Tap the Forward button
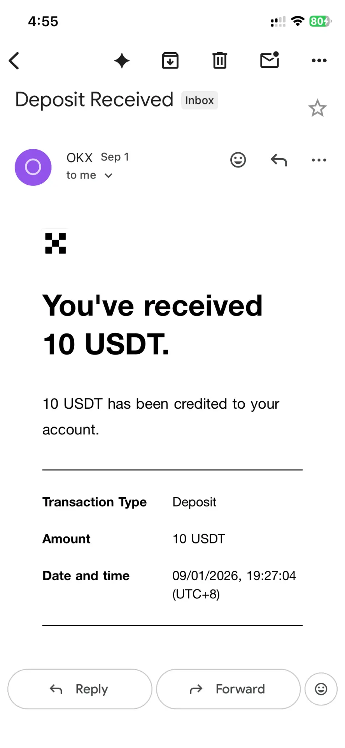The image size is (345, 748). coord(228,689)
